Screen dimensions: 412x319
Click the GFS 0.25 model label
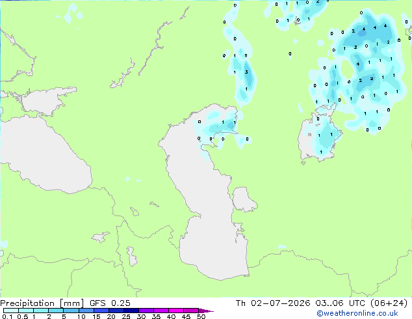(110, 303)
